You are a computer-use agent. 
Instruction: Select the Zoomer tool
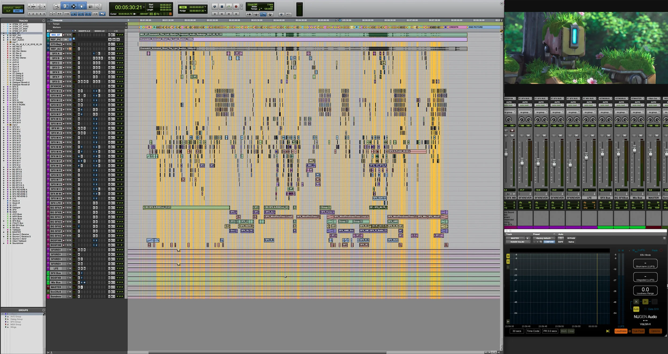pos(56,6)
